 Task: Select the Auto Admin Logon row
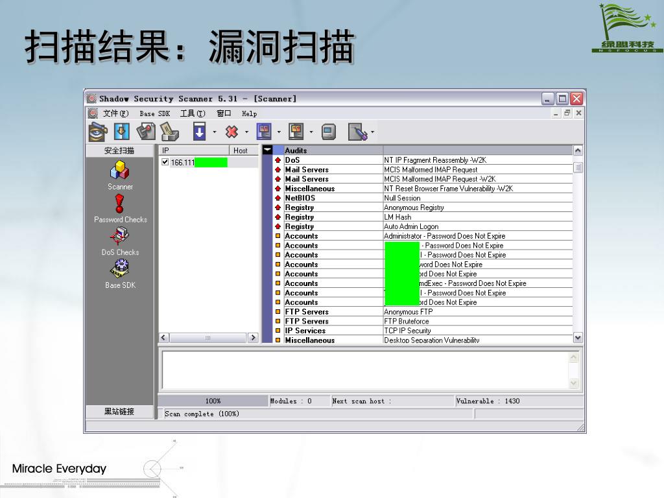(x=424, y=226)
